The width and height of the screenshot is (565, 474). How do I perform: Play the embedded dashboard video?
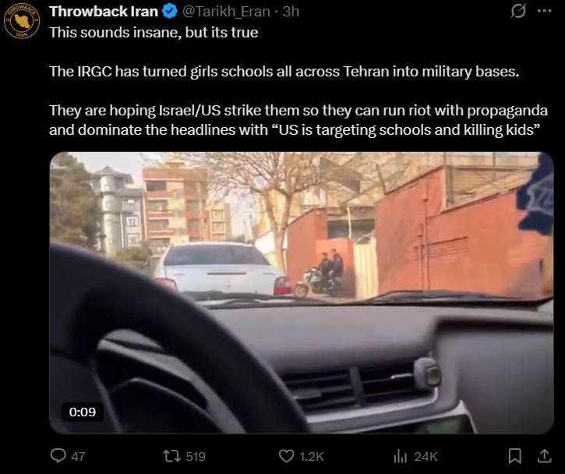coord(302,292)
